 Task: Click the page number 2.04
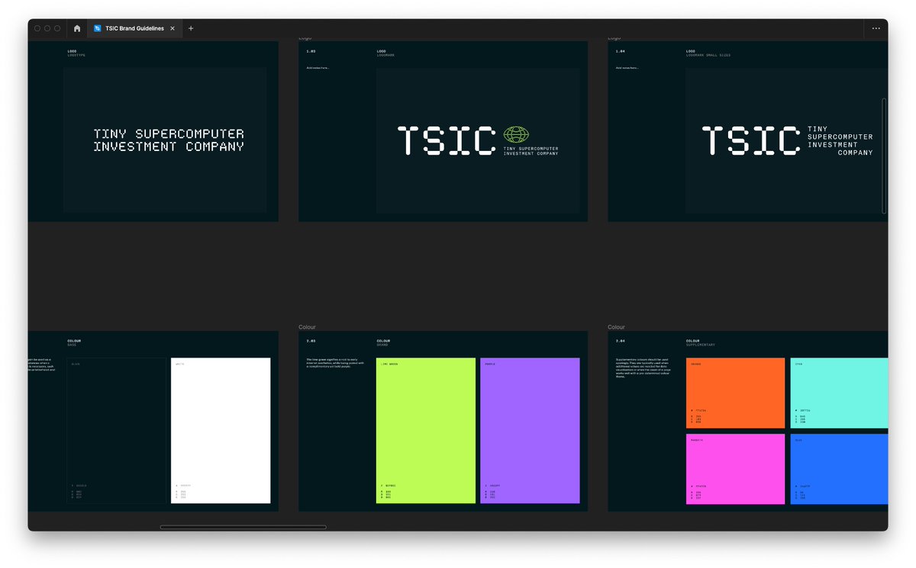pos(620,341)
